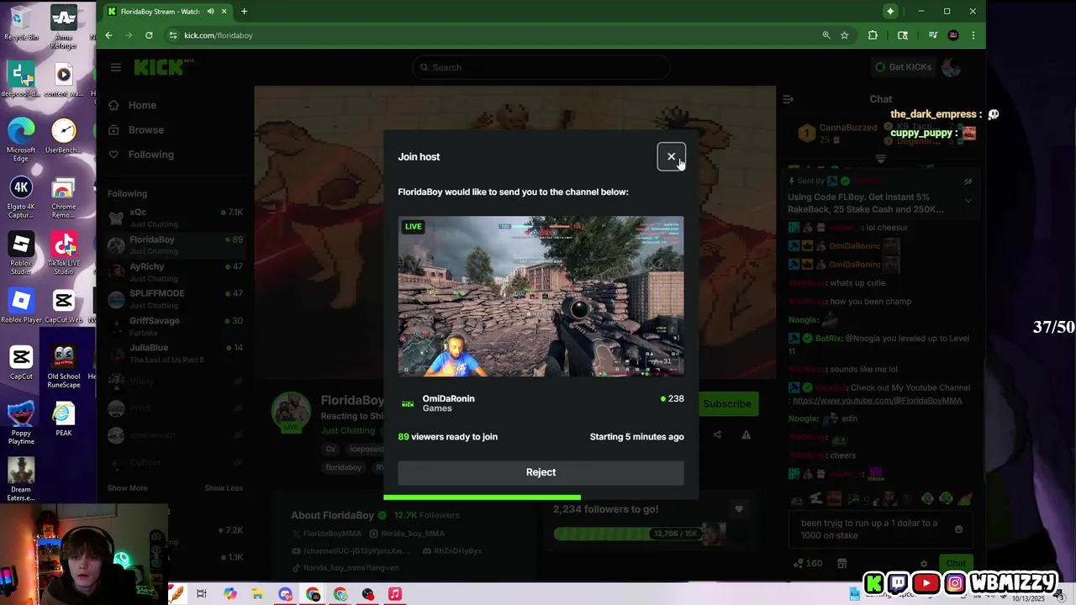Viewport: 1076px width, 605px height.
Task: Open CapCut desktop shortcut
Action: click(21, 363)
